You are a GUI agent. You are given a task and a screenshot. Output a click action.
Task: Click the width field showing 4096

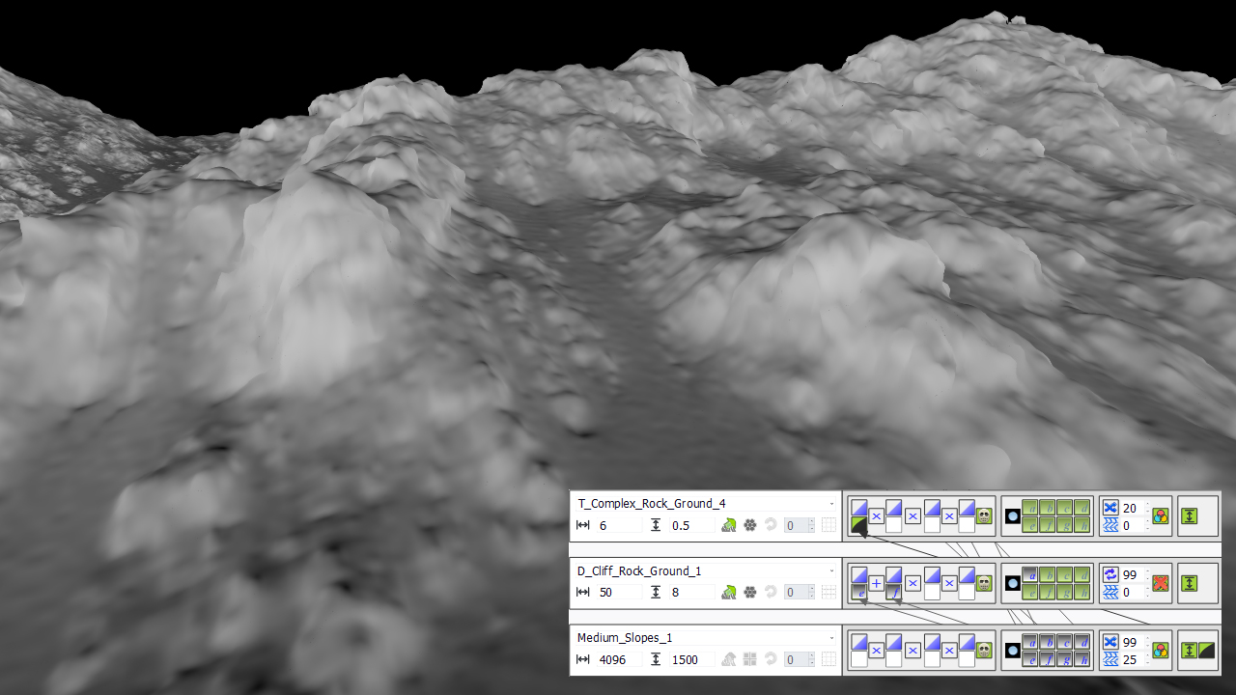coord(618,660)
